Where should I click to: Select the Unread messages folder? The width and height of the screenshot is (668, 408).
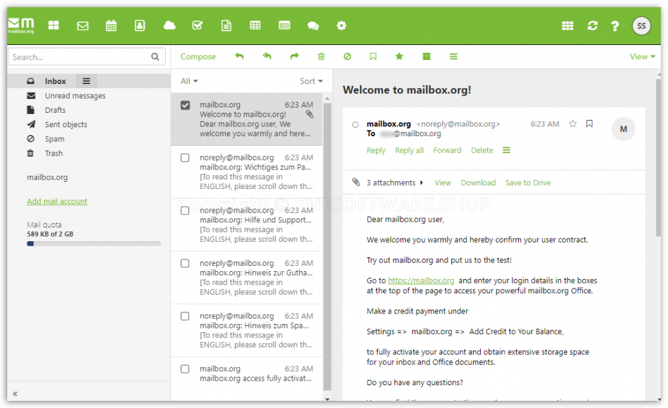75,96
